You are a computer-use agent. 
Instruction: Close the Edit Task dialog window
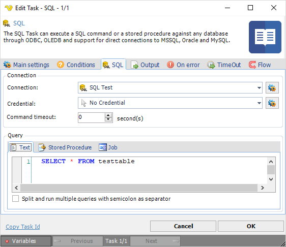274,8
